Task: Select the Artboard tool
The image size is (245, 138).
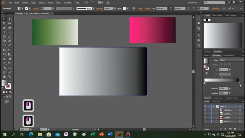Action: click(x=4, y=72)
